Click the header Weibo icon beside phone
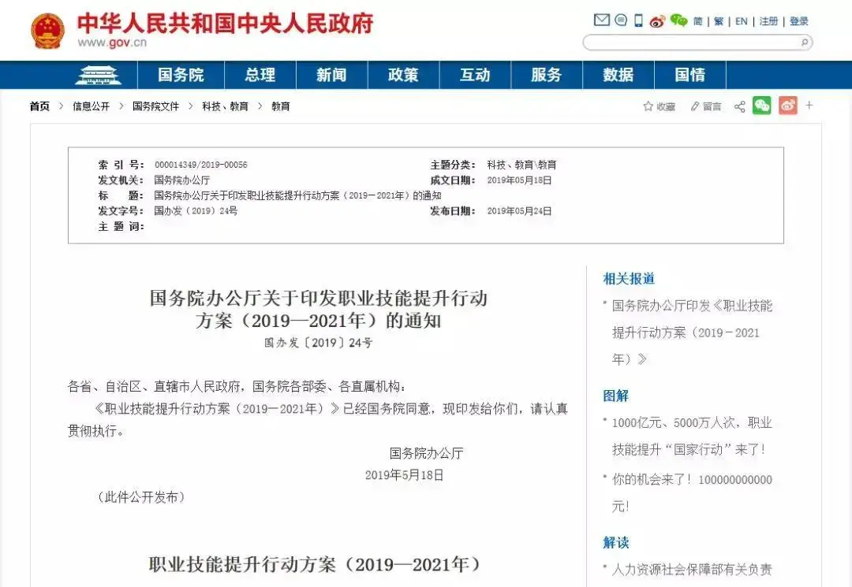 657,21
